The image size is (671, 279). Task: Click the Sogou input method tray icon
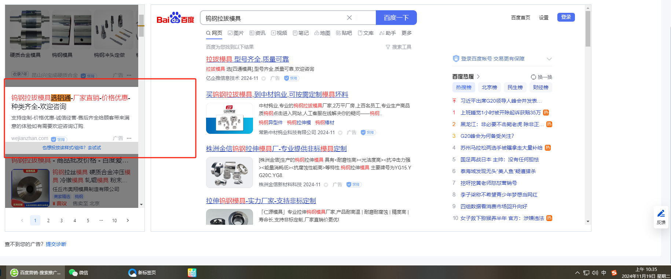tap(614, 272)
